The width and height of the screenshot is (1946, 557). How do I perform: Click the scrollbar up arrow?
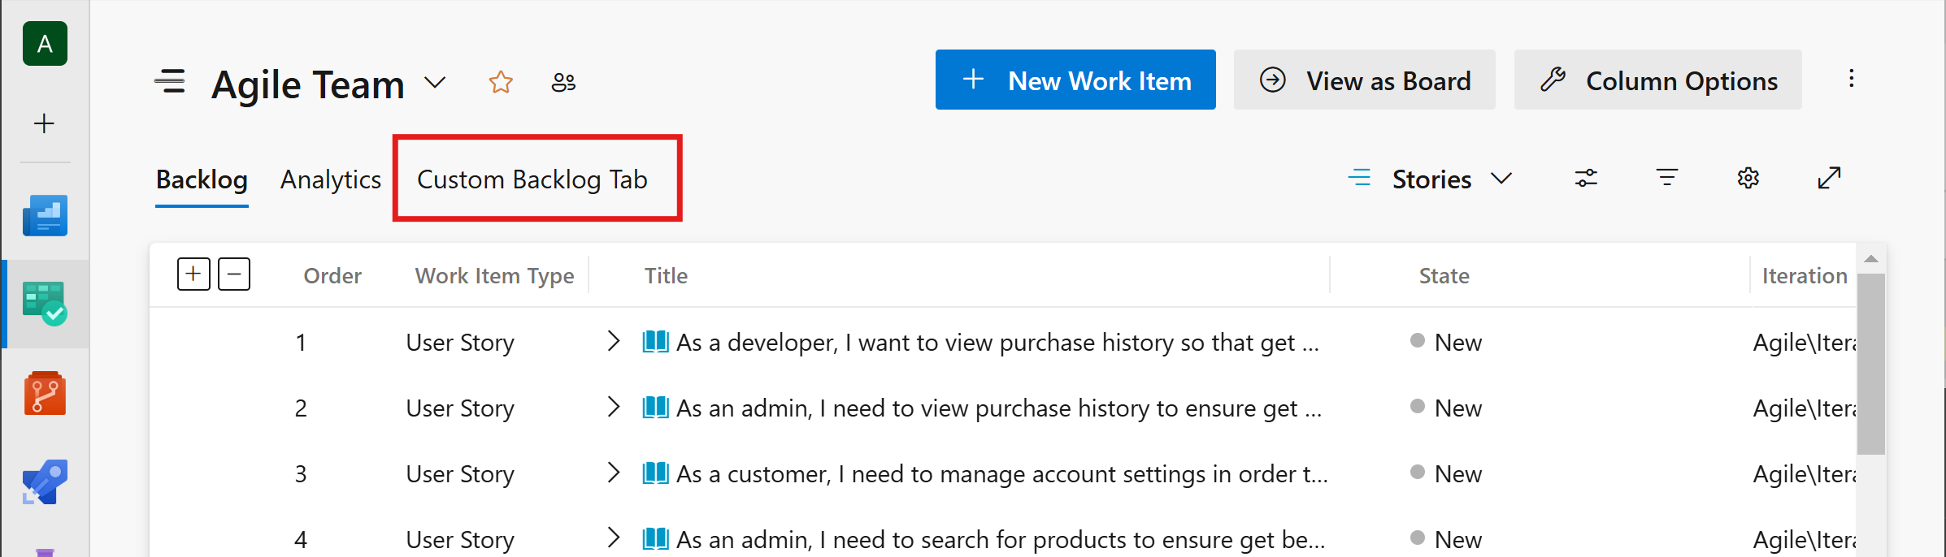(x=1870, y=259)
